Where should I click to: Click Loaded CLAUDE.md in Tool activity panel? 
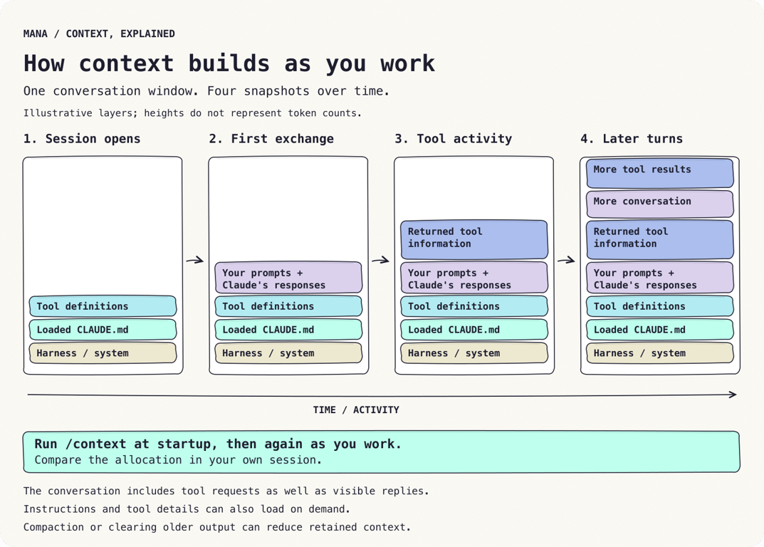tap(474, 330)
